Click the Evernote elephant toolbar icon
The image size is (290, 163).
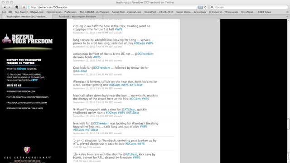[17, 7]
